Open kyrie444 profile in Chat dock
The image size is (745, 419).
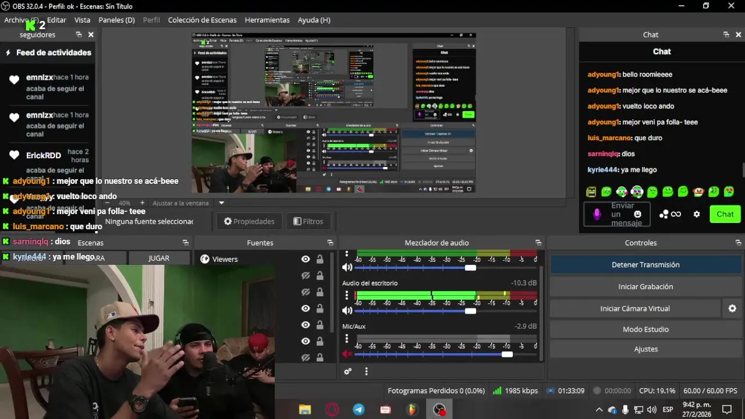click(x=602, y=170)
